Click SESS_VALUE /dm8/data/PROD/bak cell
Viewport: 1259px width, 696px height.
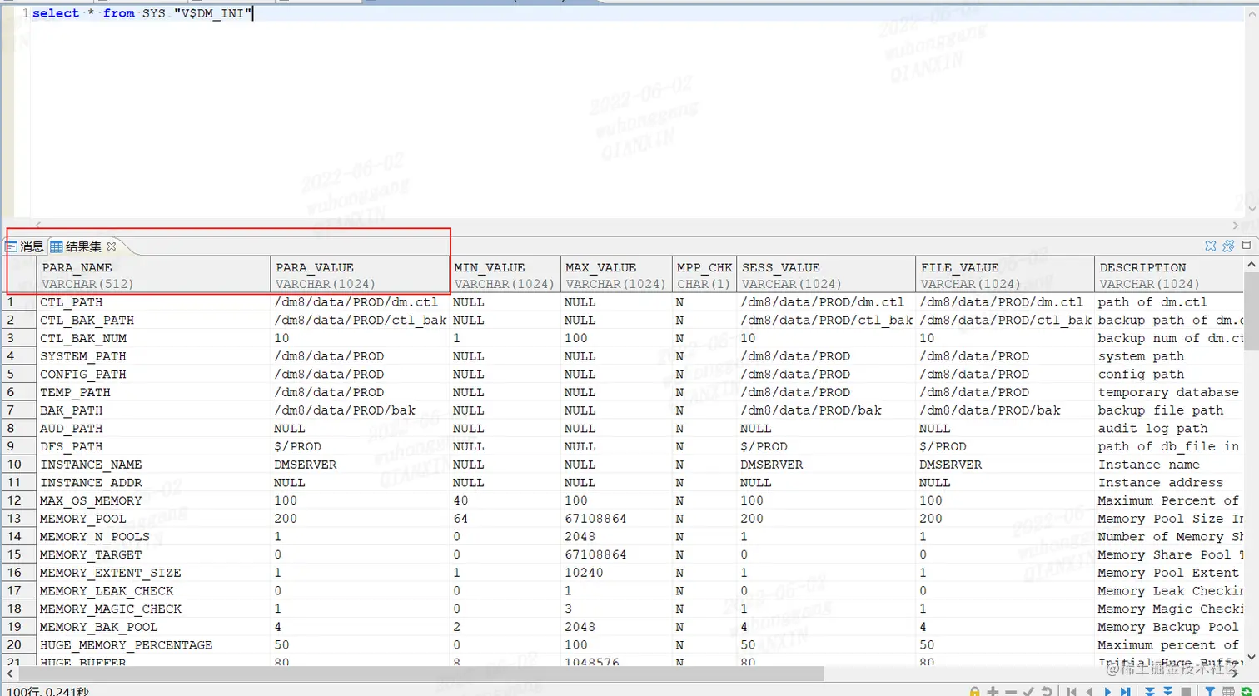[x=826, y=410]
